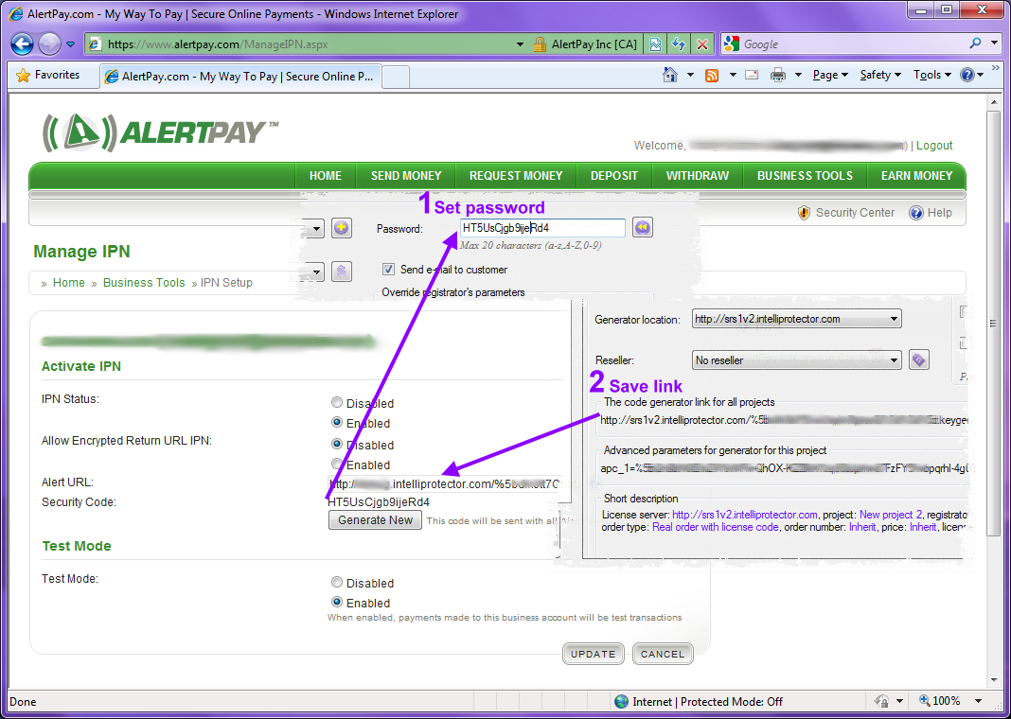Select the AlertPay.com browser tab
Viewport: 1011px width, 719px height.
(239, 76)
